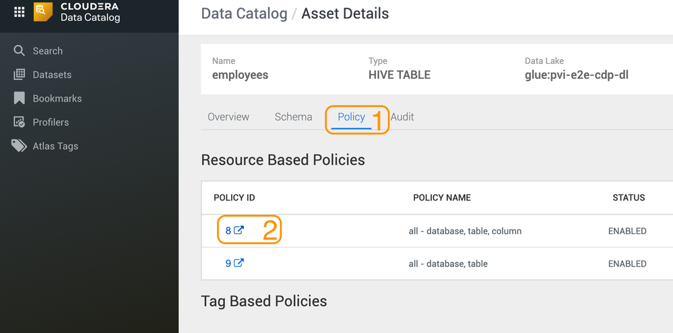Go to Data Catalog breadcrumb
The image size is (673, 333).
[244, 13]
